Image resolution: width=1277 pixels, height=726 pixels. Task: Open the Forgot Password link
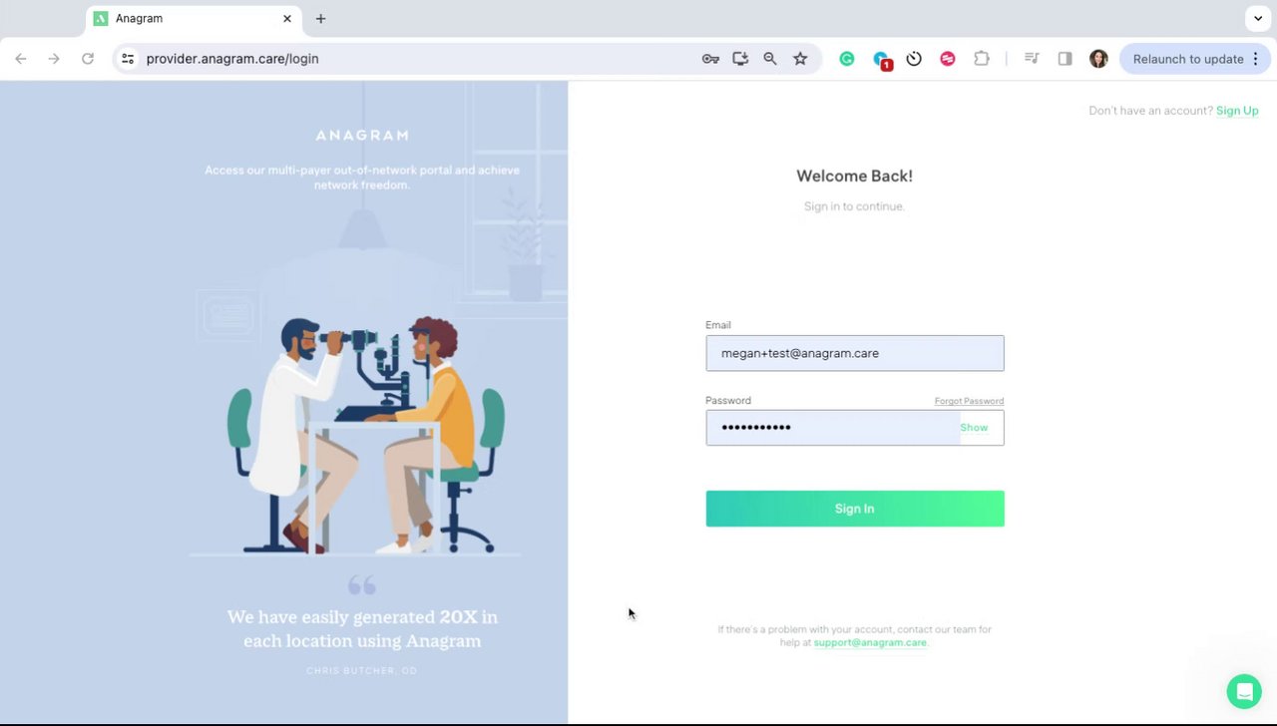click(969, 401)
